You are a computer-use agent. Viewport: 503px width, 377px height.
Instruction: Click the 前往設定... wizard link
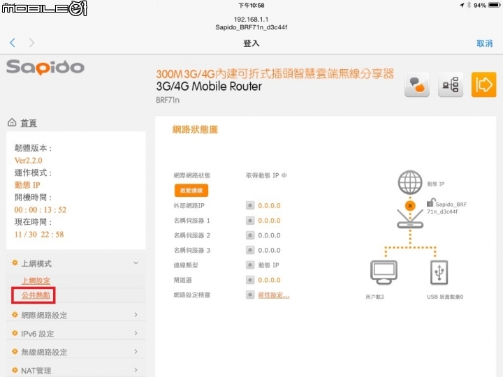coord(274,295)
